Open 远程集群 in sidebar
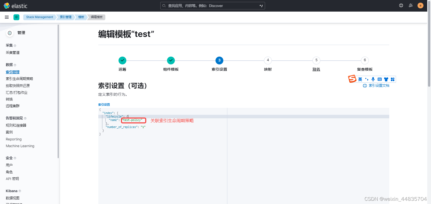431x204 pixels. [x=13, y=106]
